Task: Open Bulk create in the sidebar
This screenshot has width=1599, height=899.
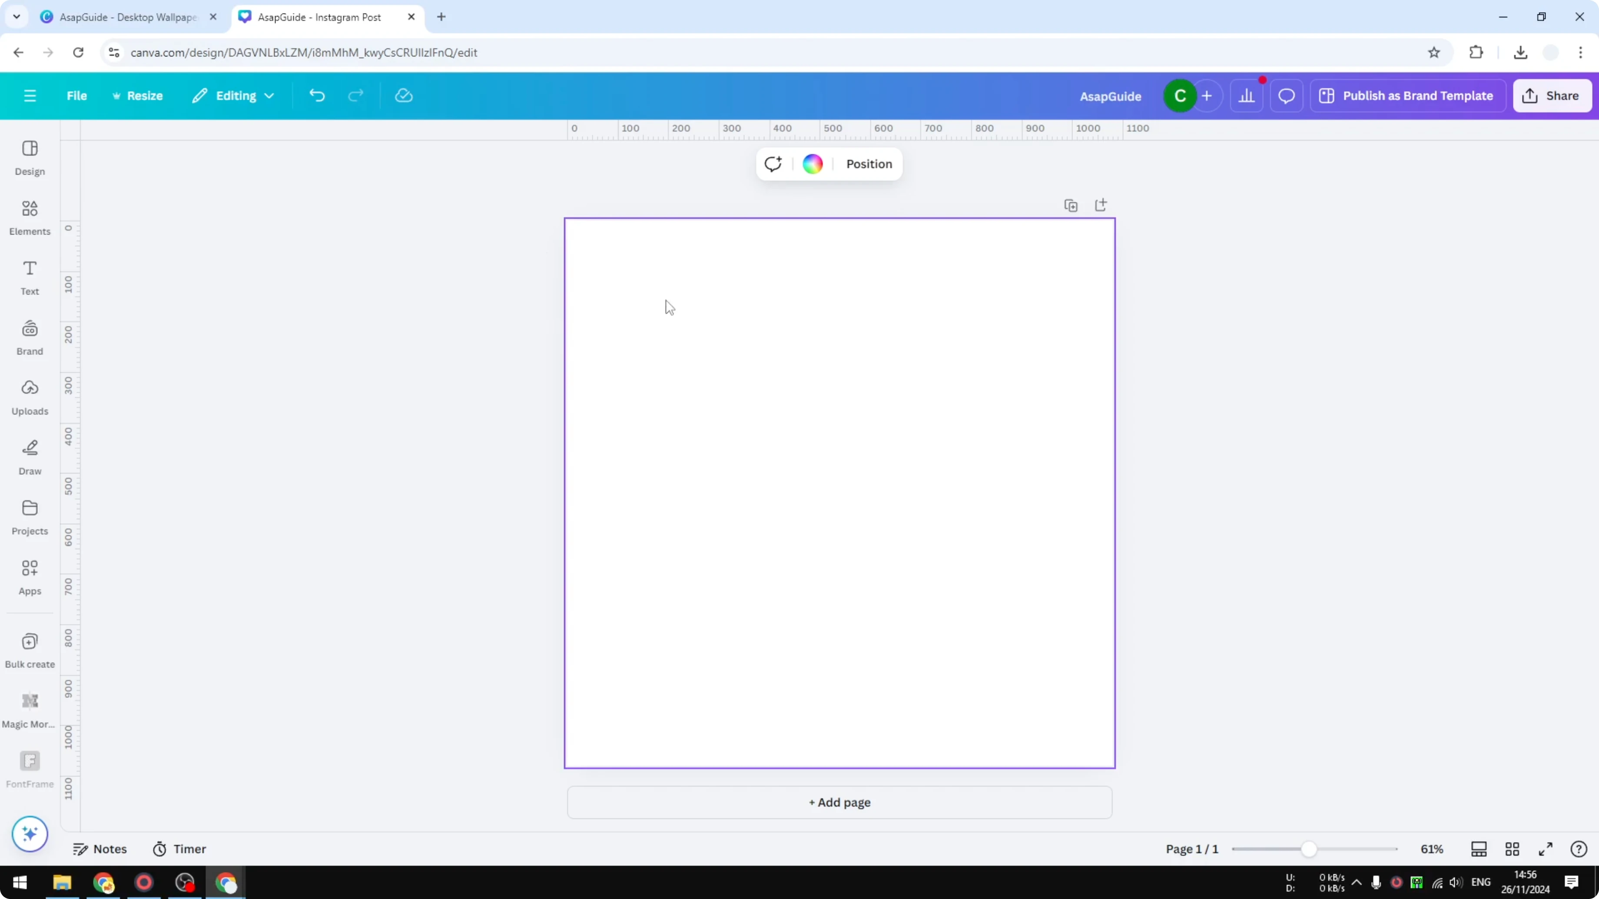Action: pos(29,650)
